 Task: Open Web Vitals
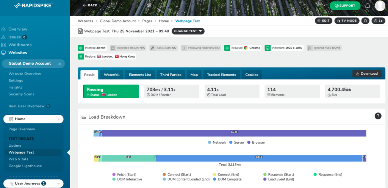(x=18, y=159)
